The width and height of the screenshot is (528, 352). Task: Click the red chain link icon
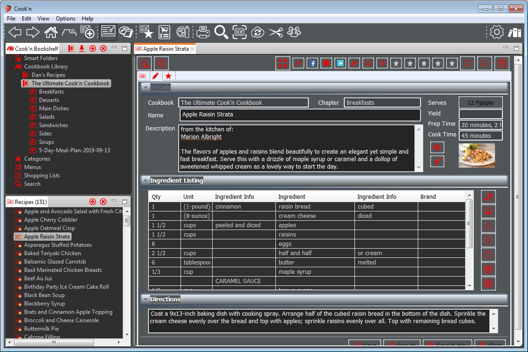click(x=354, y=63)
